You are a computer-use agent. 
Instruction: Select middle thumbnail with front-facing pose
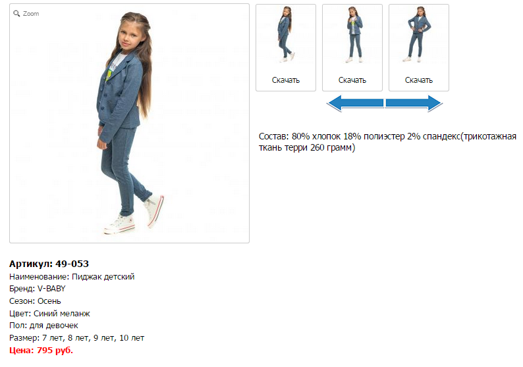(x=352, y=35)
